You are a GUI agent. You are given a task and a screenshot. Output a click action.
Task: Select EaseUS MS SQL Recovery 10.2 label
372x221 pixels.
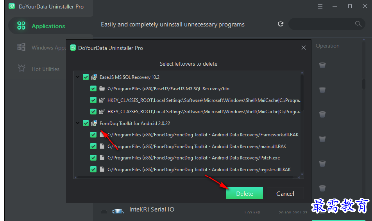(130, 77)
